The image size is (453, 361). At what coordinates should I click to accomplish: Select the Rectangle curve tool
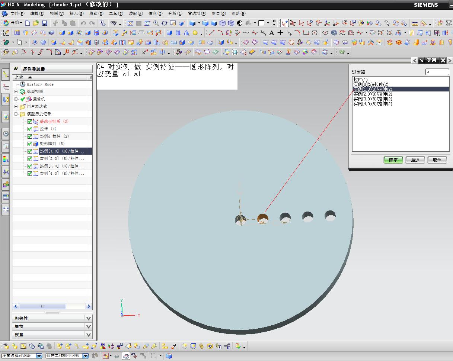point(306,33)
